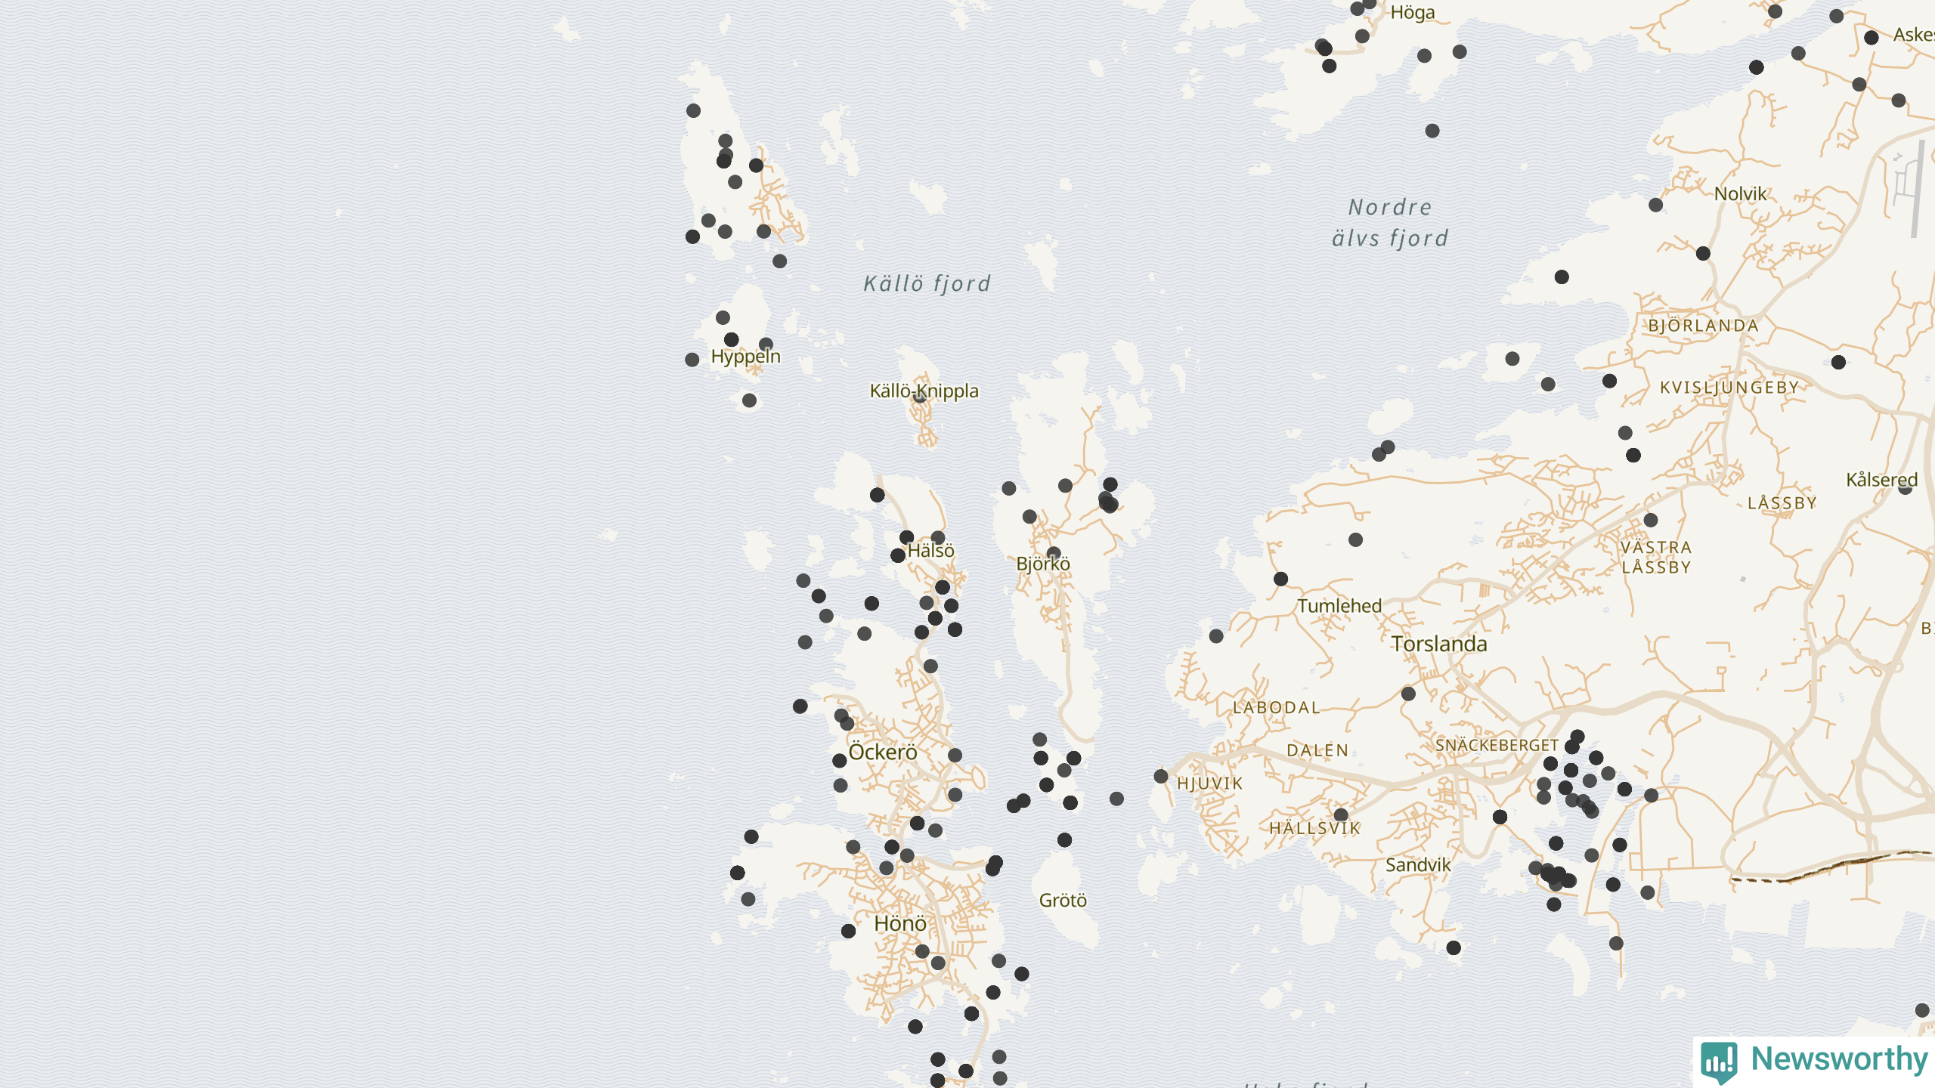Click the dot left of Hyppeln label

point(692,360)
